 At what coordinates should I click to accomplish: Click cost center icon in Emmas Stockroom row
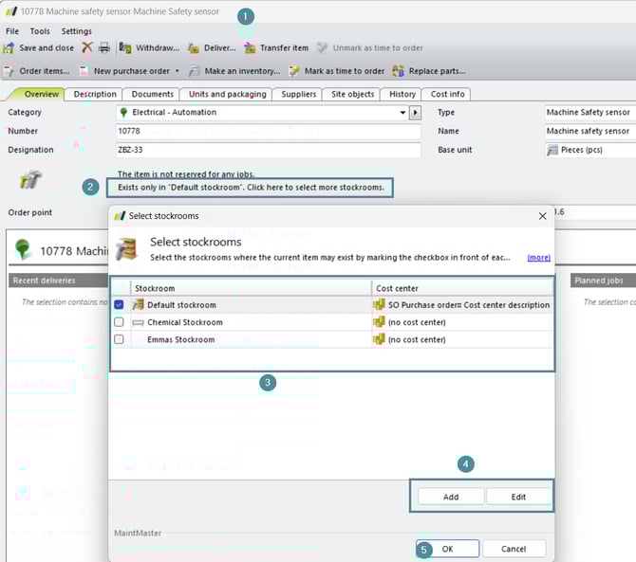tap(379, 339)
